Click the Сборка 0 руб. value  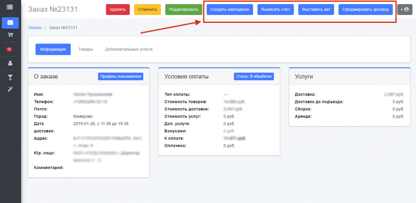pos(398,109)
